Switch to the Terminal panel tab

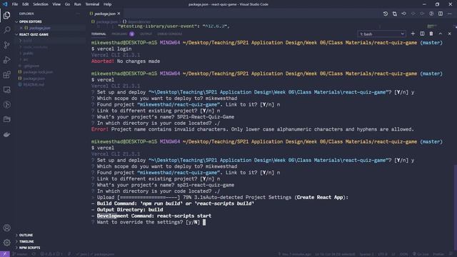(x=99, y=34)
